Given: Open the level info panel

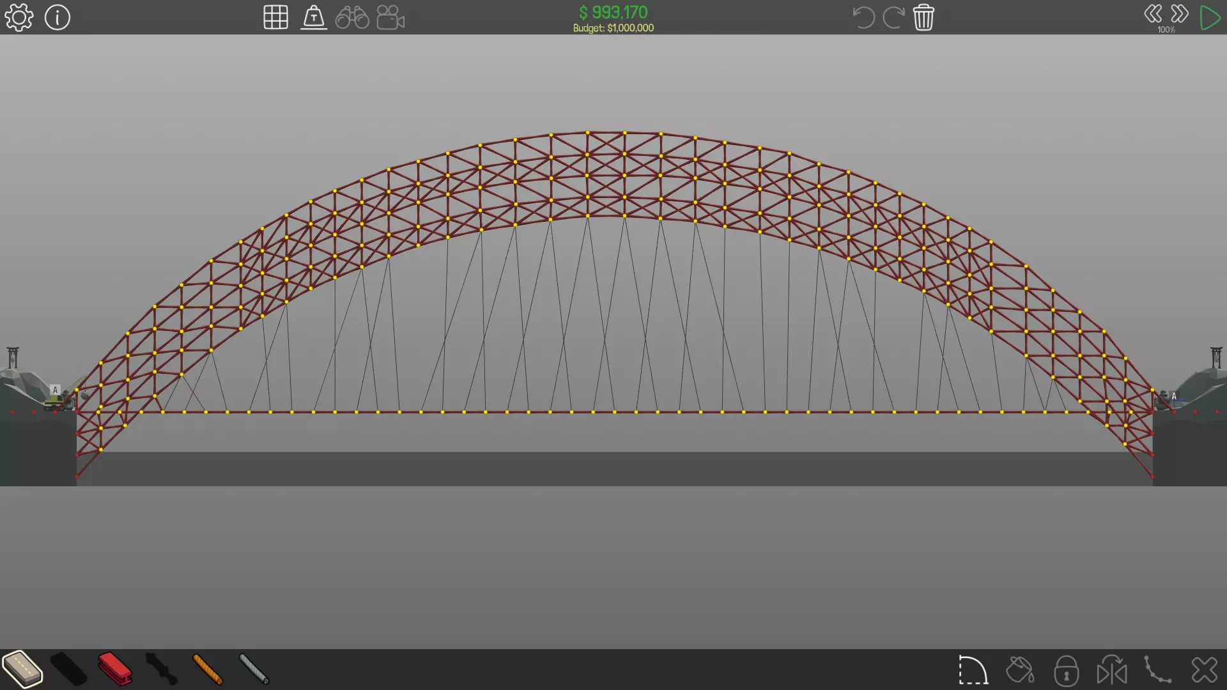Looking at the screenshot, I should click(x=58, y=17).
